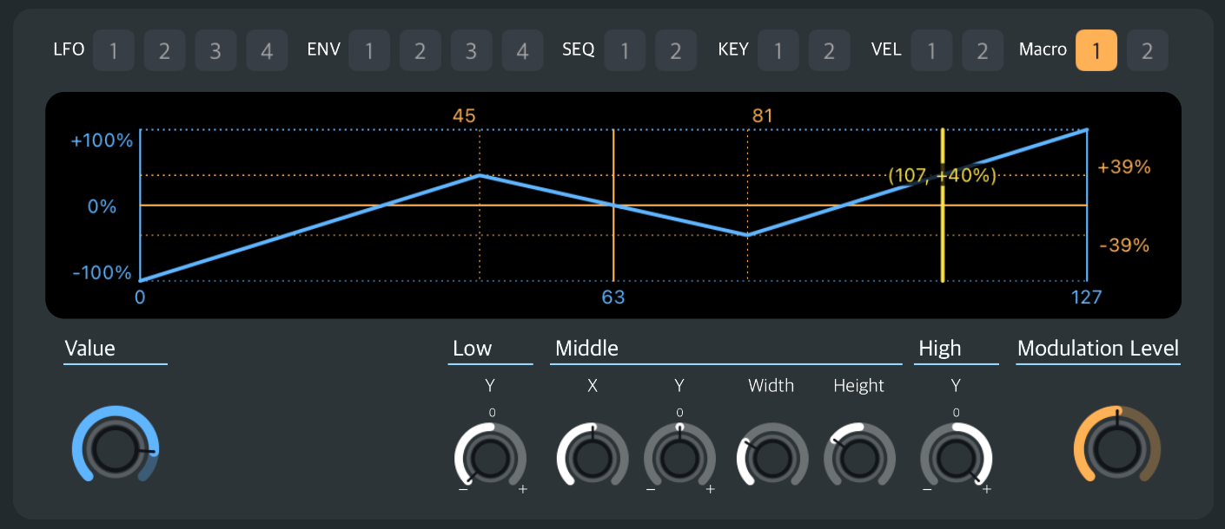Click the Middle Height knob
The image size is (1225, 529).
tap(858, 458)
